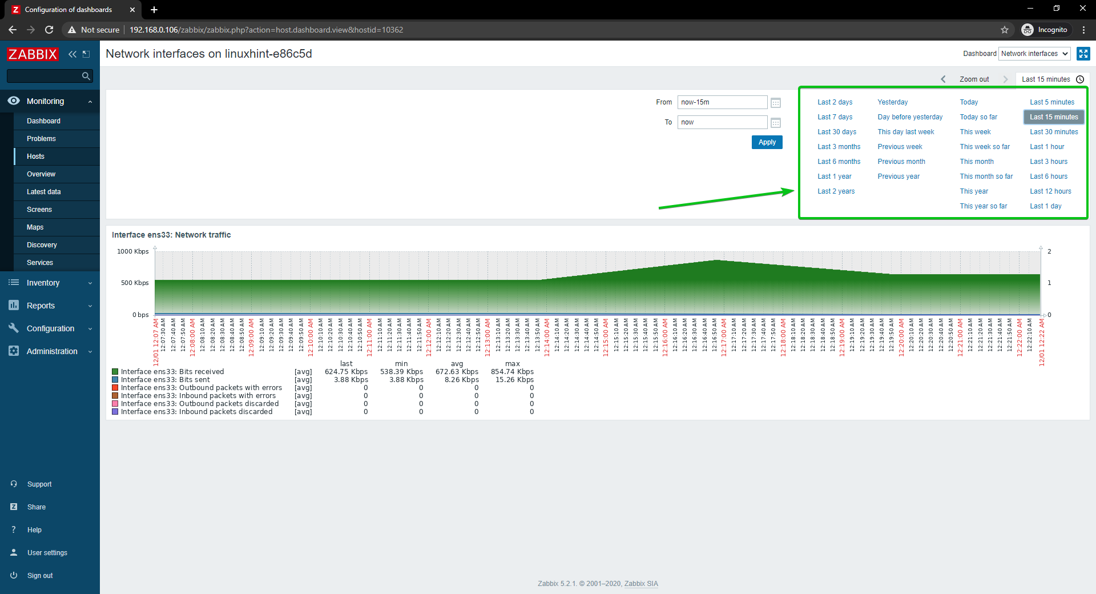This screenshot has width=1096, height=594.
Task: Open Latest data in Monitoring menu
Action: [43, 192]
